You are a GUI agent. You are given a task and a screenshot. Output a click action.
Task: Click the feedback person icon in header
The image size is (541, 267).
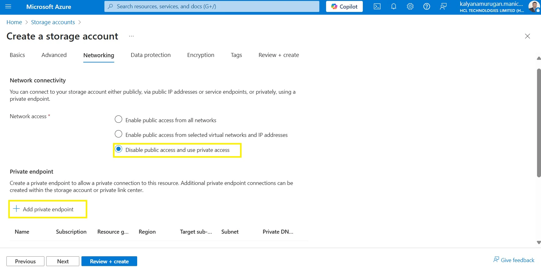point(443,6)
